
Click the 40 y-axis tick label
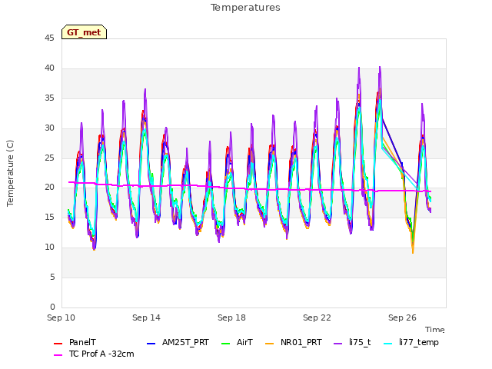[x=49, y=68]
